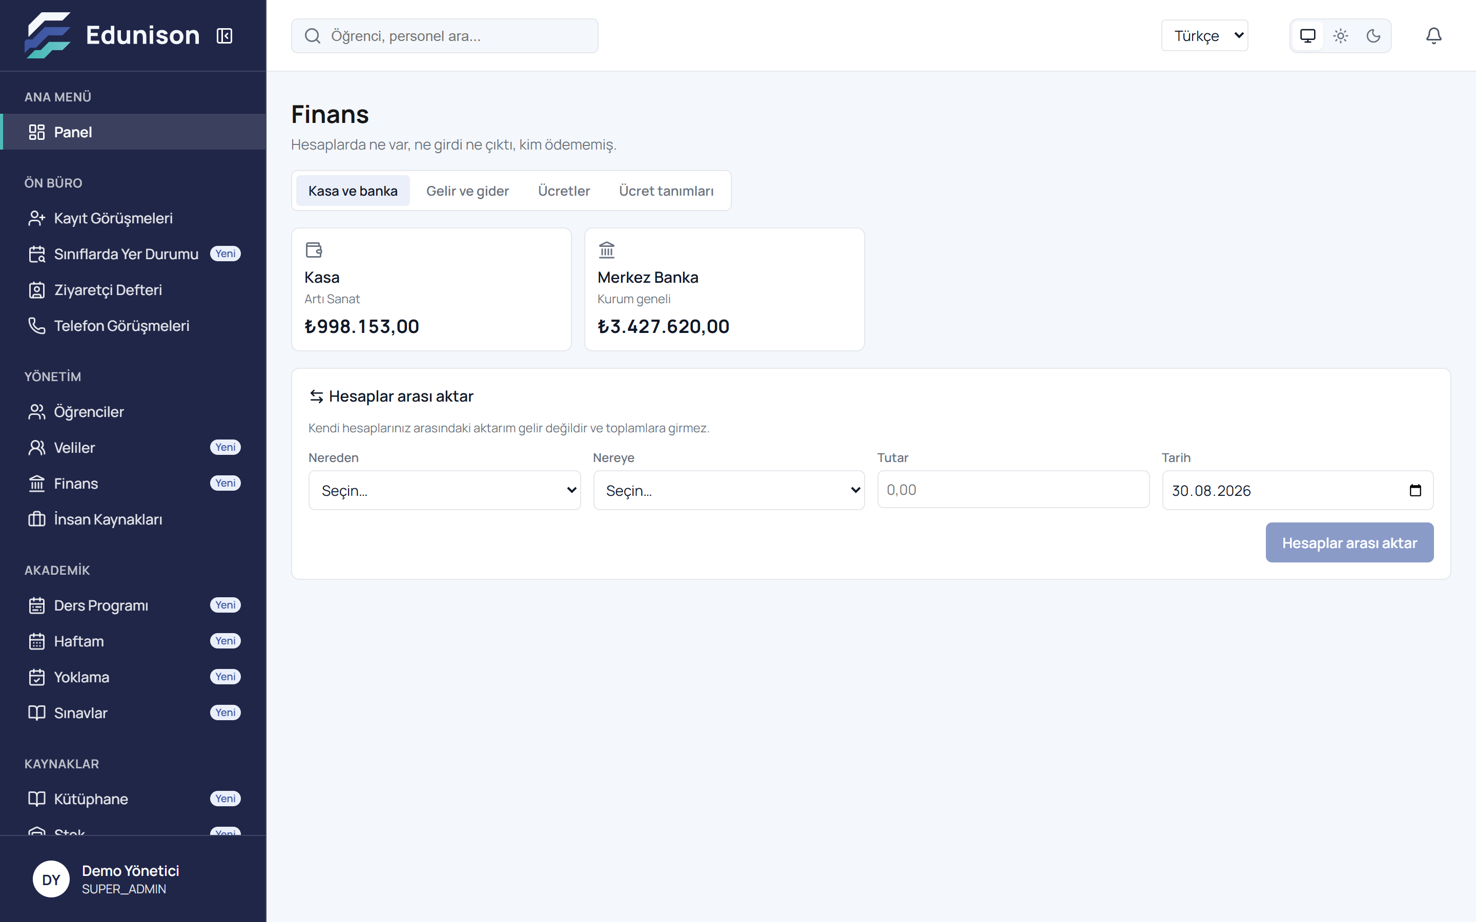Open the Nereden account dropdown
Screen dimensions: 1476x922
(445, 490)
